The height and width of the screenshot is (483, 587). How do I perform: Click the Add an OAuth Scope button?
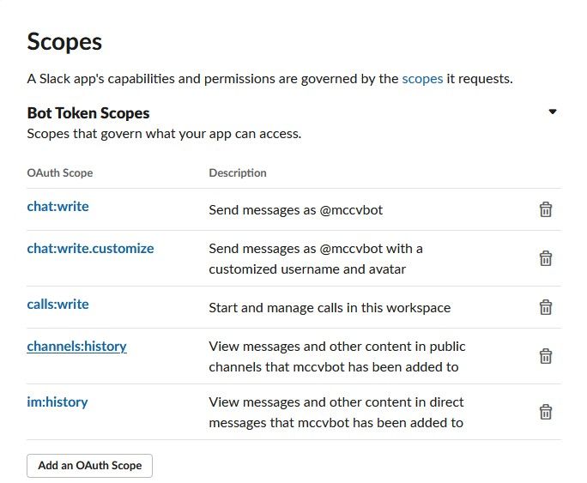click(89, 466)
